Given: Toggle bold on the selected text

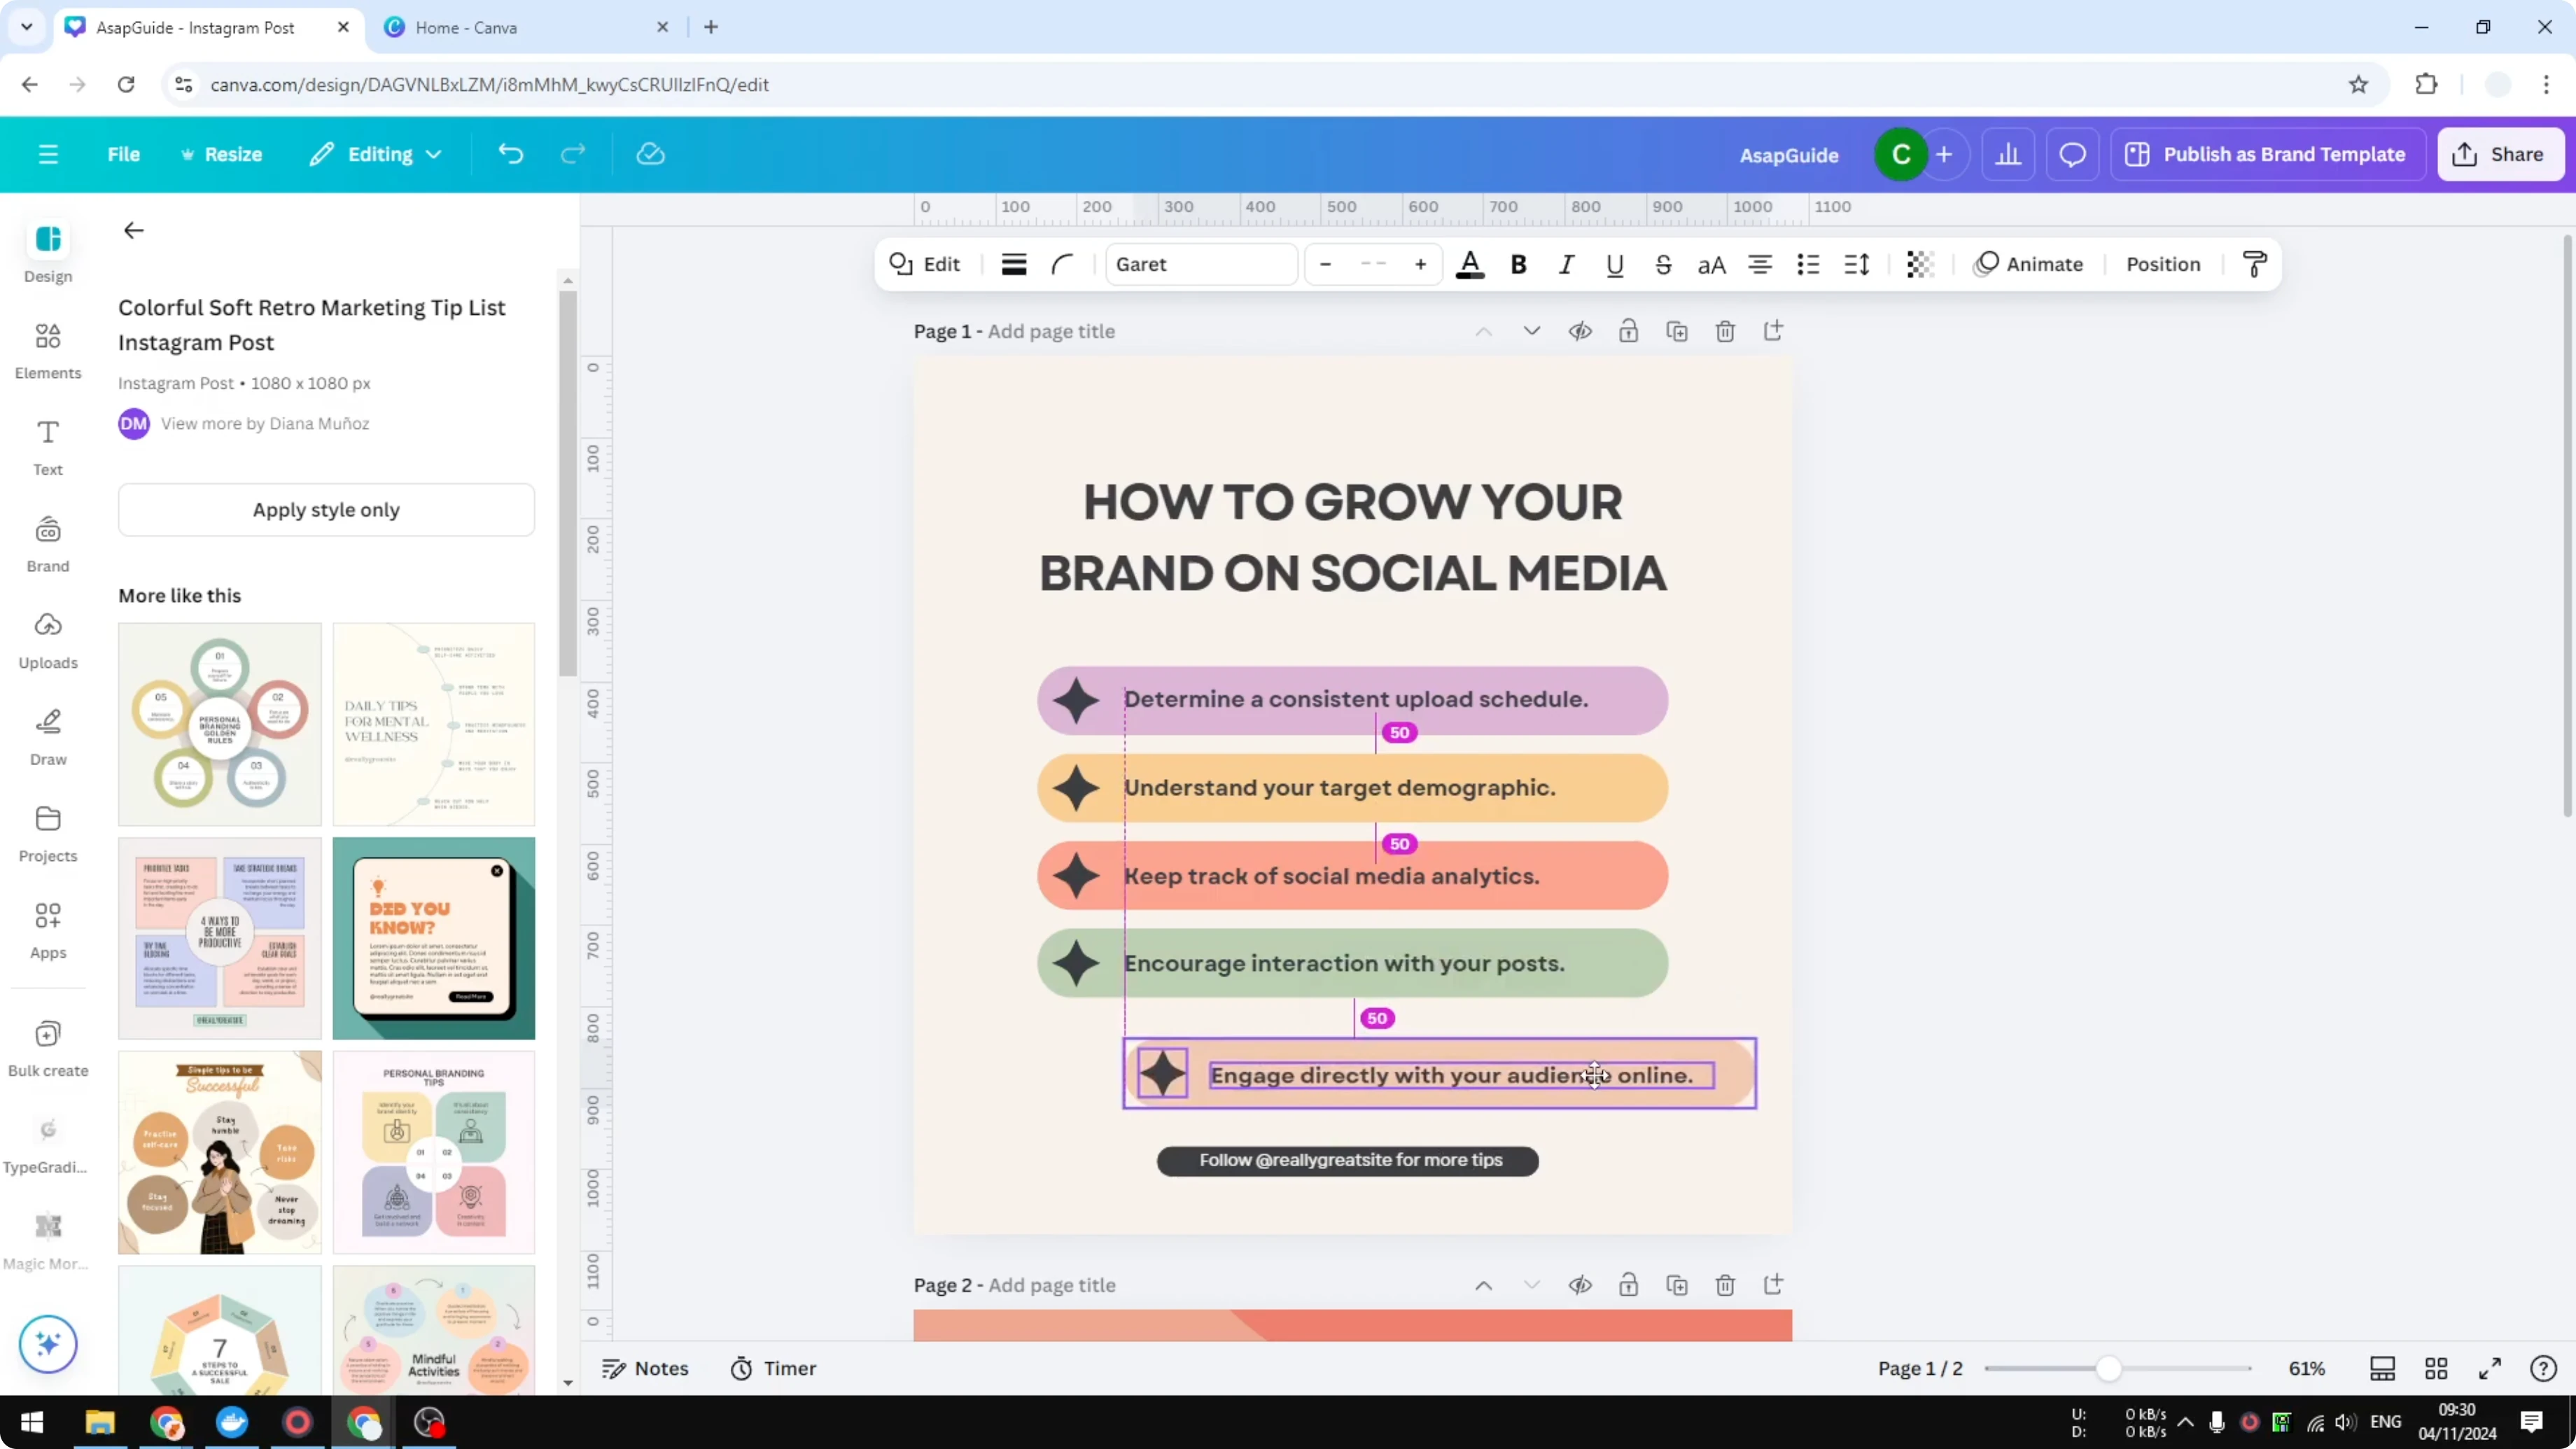Looking at the screenshot, I should [1518, 264].
